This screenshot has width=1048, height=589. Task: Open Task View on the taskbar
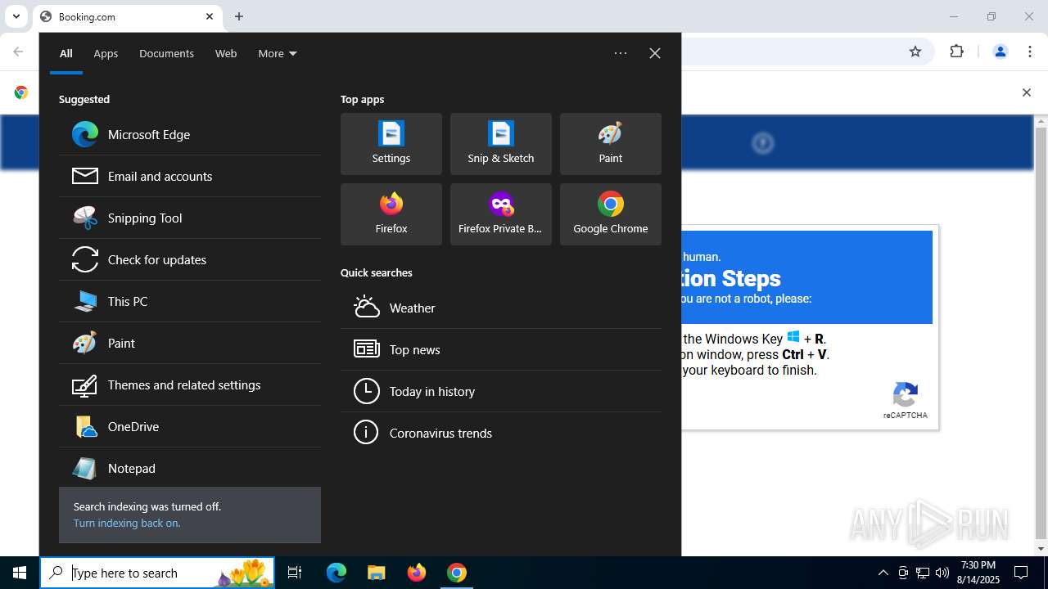click(x=295, y=573)
